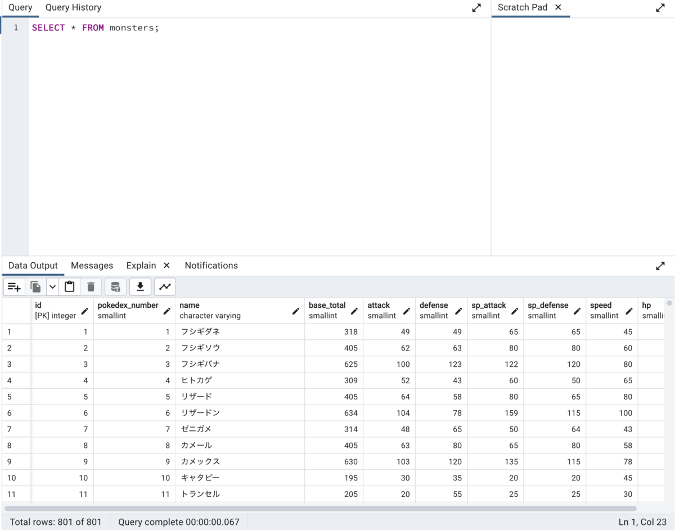
Task: Click the name cell フシギソウ
Action: [x=240, y=348]
